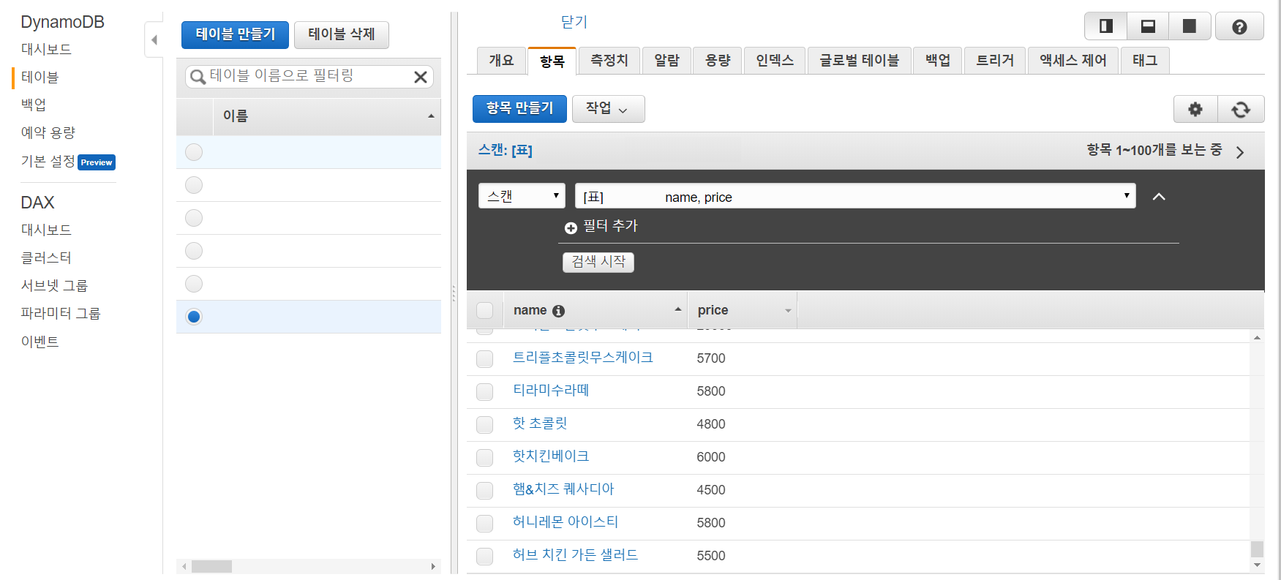Switch to the bottom split panel layout
Image resolution: width=1281 pixels, height=580 pixels.
(x=1148, y=26)
